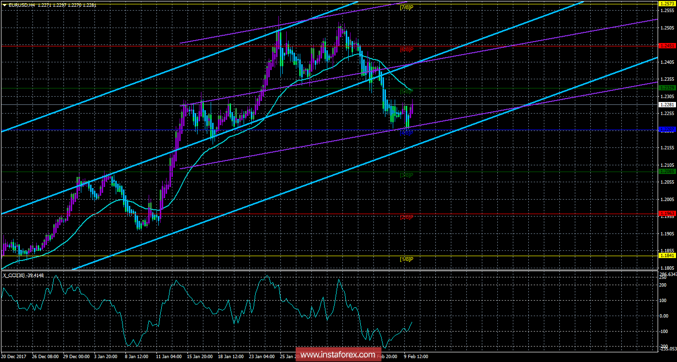Click the [2/8]P red level label

(406, 217)
